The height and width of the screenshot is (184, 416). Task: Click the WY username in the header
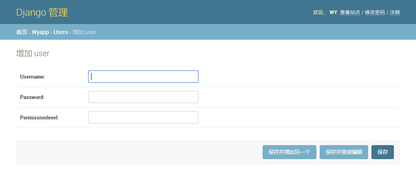click(x=333, y=12)
